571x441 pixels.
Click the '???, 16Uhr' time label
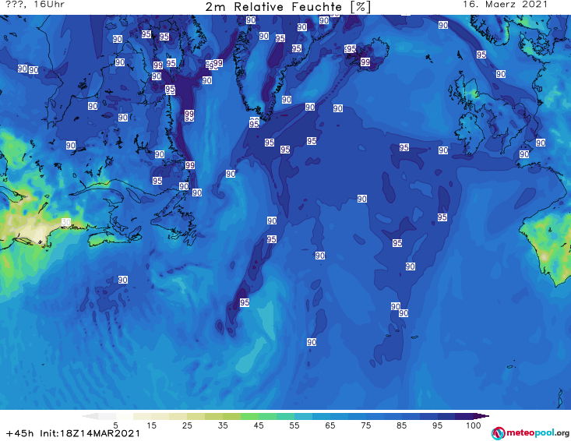coord(35,5)
